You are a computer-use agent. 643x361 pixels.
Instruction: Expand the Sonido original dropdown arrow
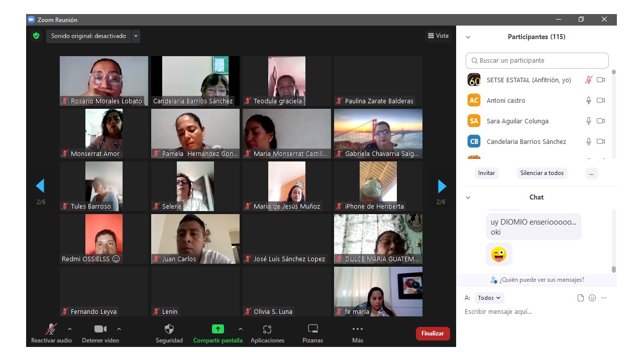tap(136, 36)
